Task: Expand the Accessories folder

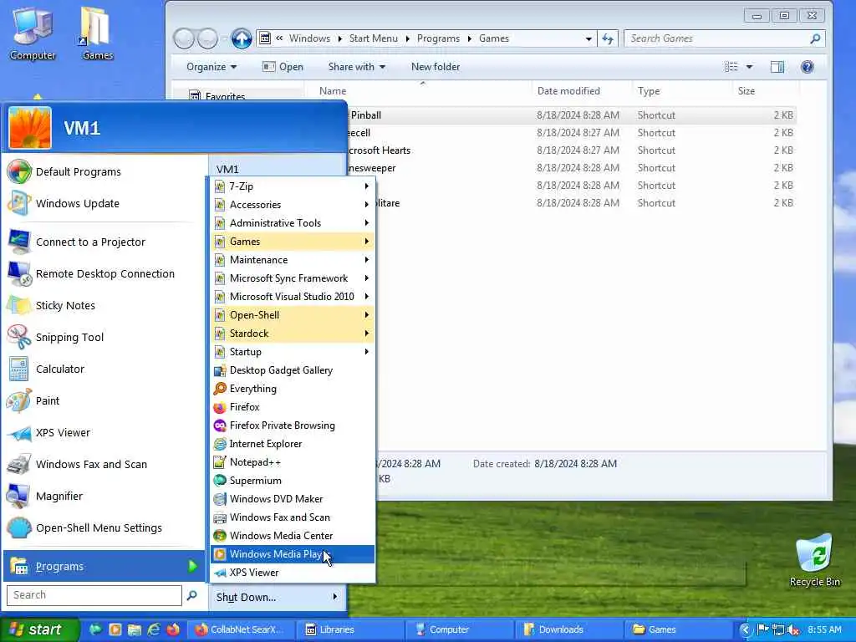Action: [x=293, y=205]
